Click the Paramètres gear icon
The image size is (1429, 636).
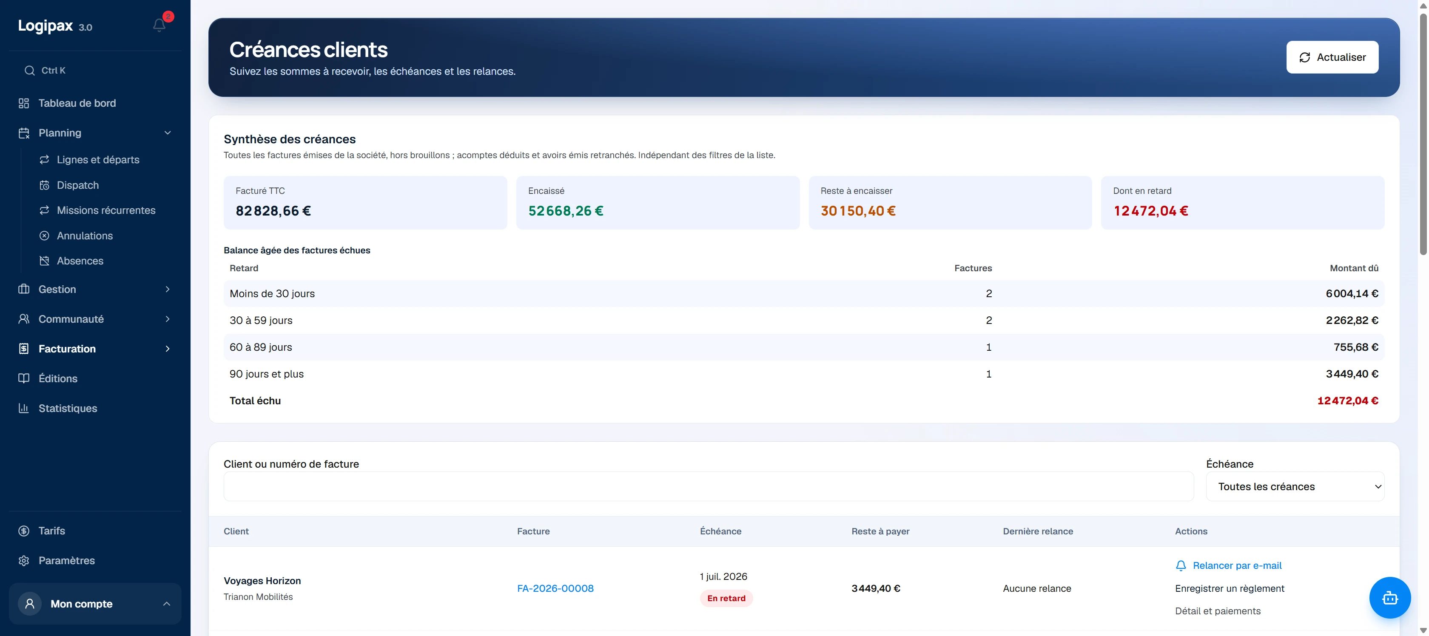tap(24, 561)
